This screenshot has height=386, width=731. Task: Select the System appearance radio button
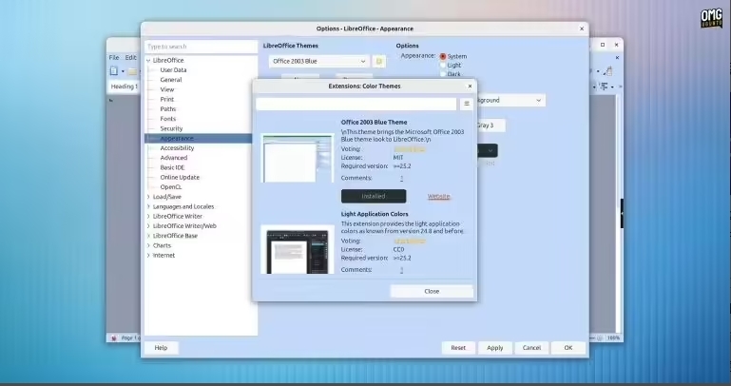coord(443,56)
